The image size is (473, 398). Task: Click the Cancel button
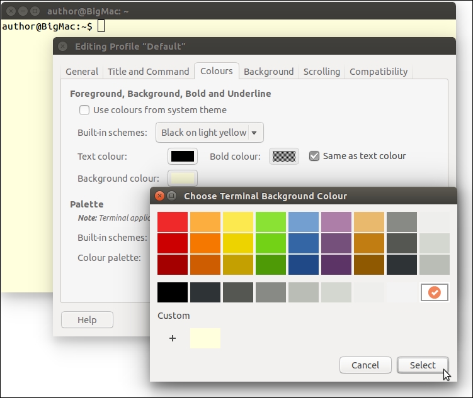pyautogui.click(x=365, y=365)
